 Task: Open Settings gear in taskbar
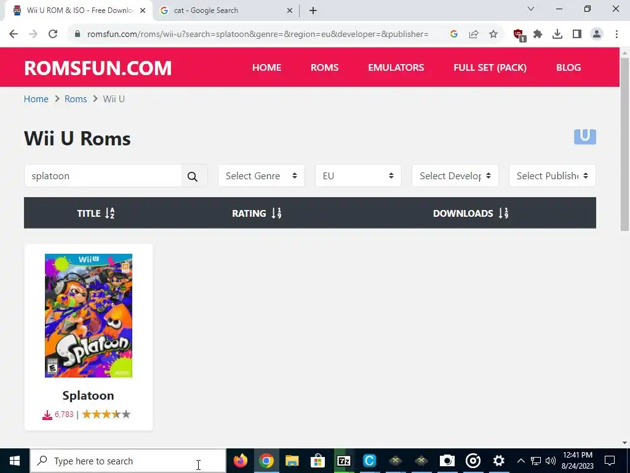498,461
